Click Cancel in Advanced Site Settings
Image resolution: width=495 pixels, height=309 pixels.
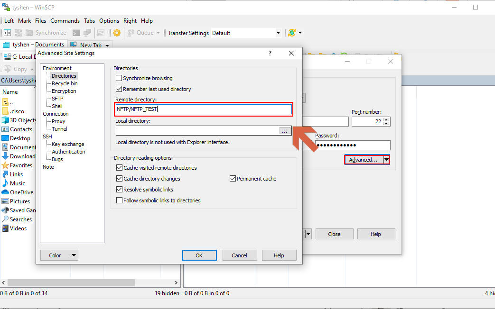(239, 255)
